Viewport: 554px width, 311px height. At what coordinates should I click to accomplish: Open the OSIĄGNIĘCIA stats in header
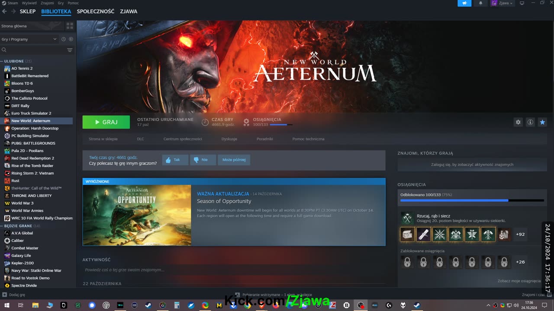[x=268, y=122]
